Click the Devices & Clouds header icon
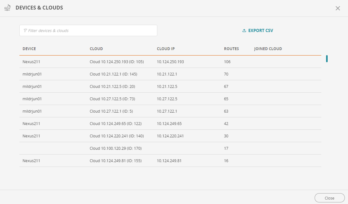This screenshot has width=348, height=204. click(8, 8)
